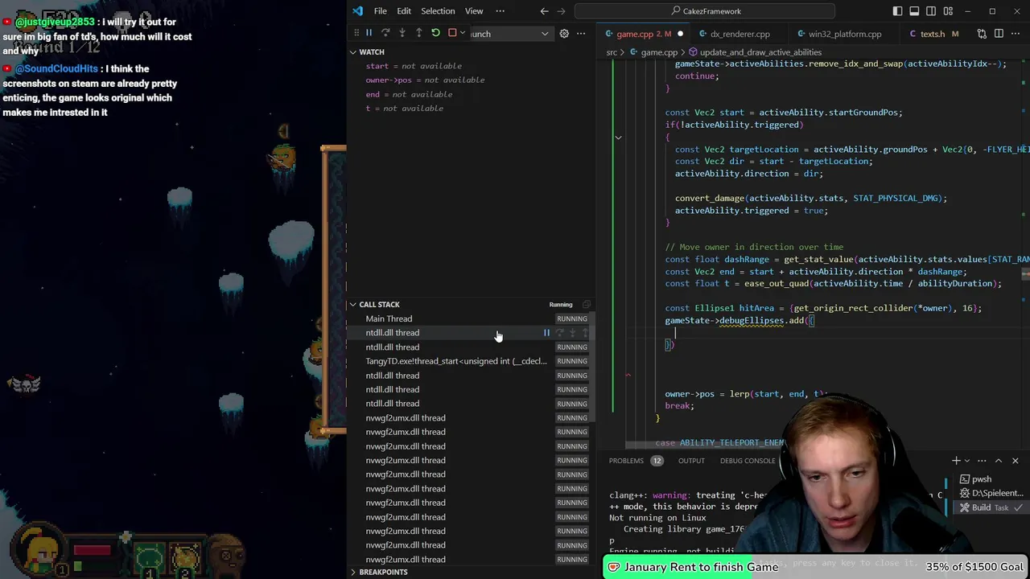Image resolution: width=1030 pixels, height=579 pixels.
Task: Stop debugging with the red square icon
Action: click(452, 33)
